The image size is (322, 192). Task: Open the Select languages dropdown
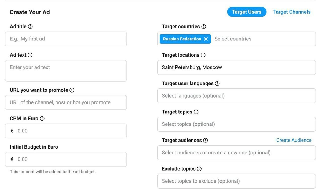tap(236, 96)
